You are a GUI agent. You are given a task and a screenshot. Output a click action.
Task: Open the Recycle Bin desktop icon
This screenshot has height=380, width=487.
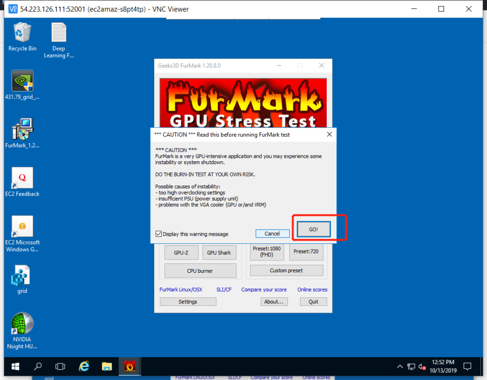click(x=22, y=34)
